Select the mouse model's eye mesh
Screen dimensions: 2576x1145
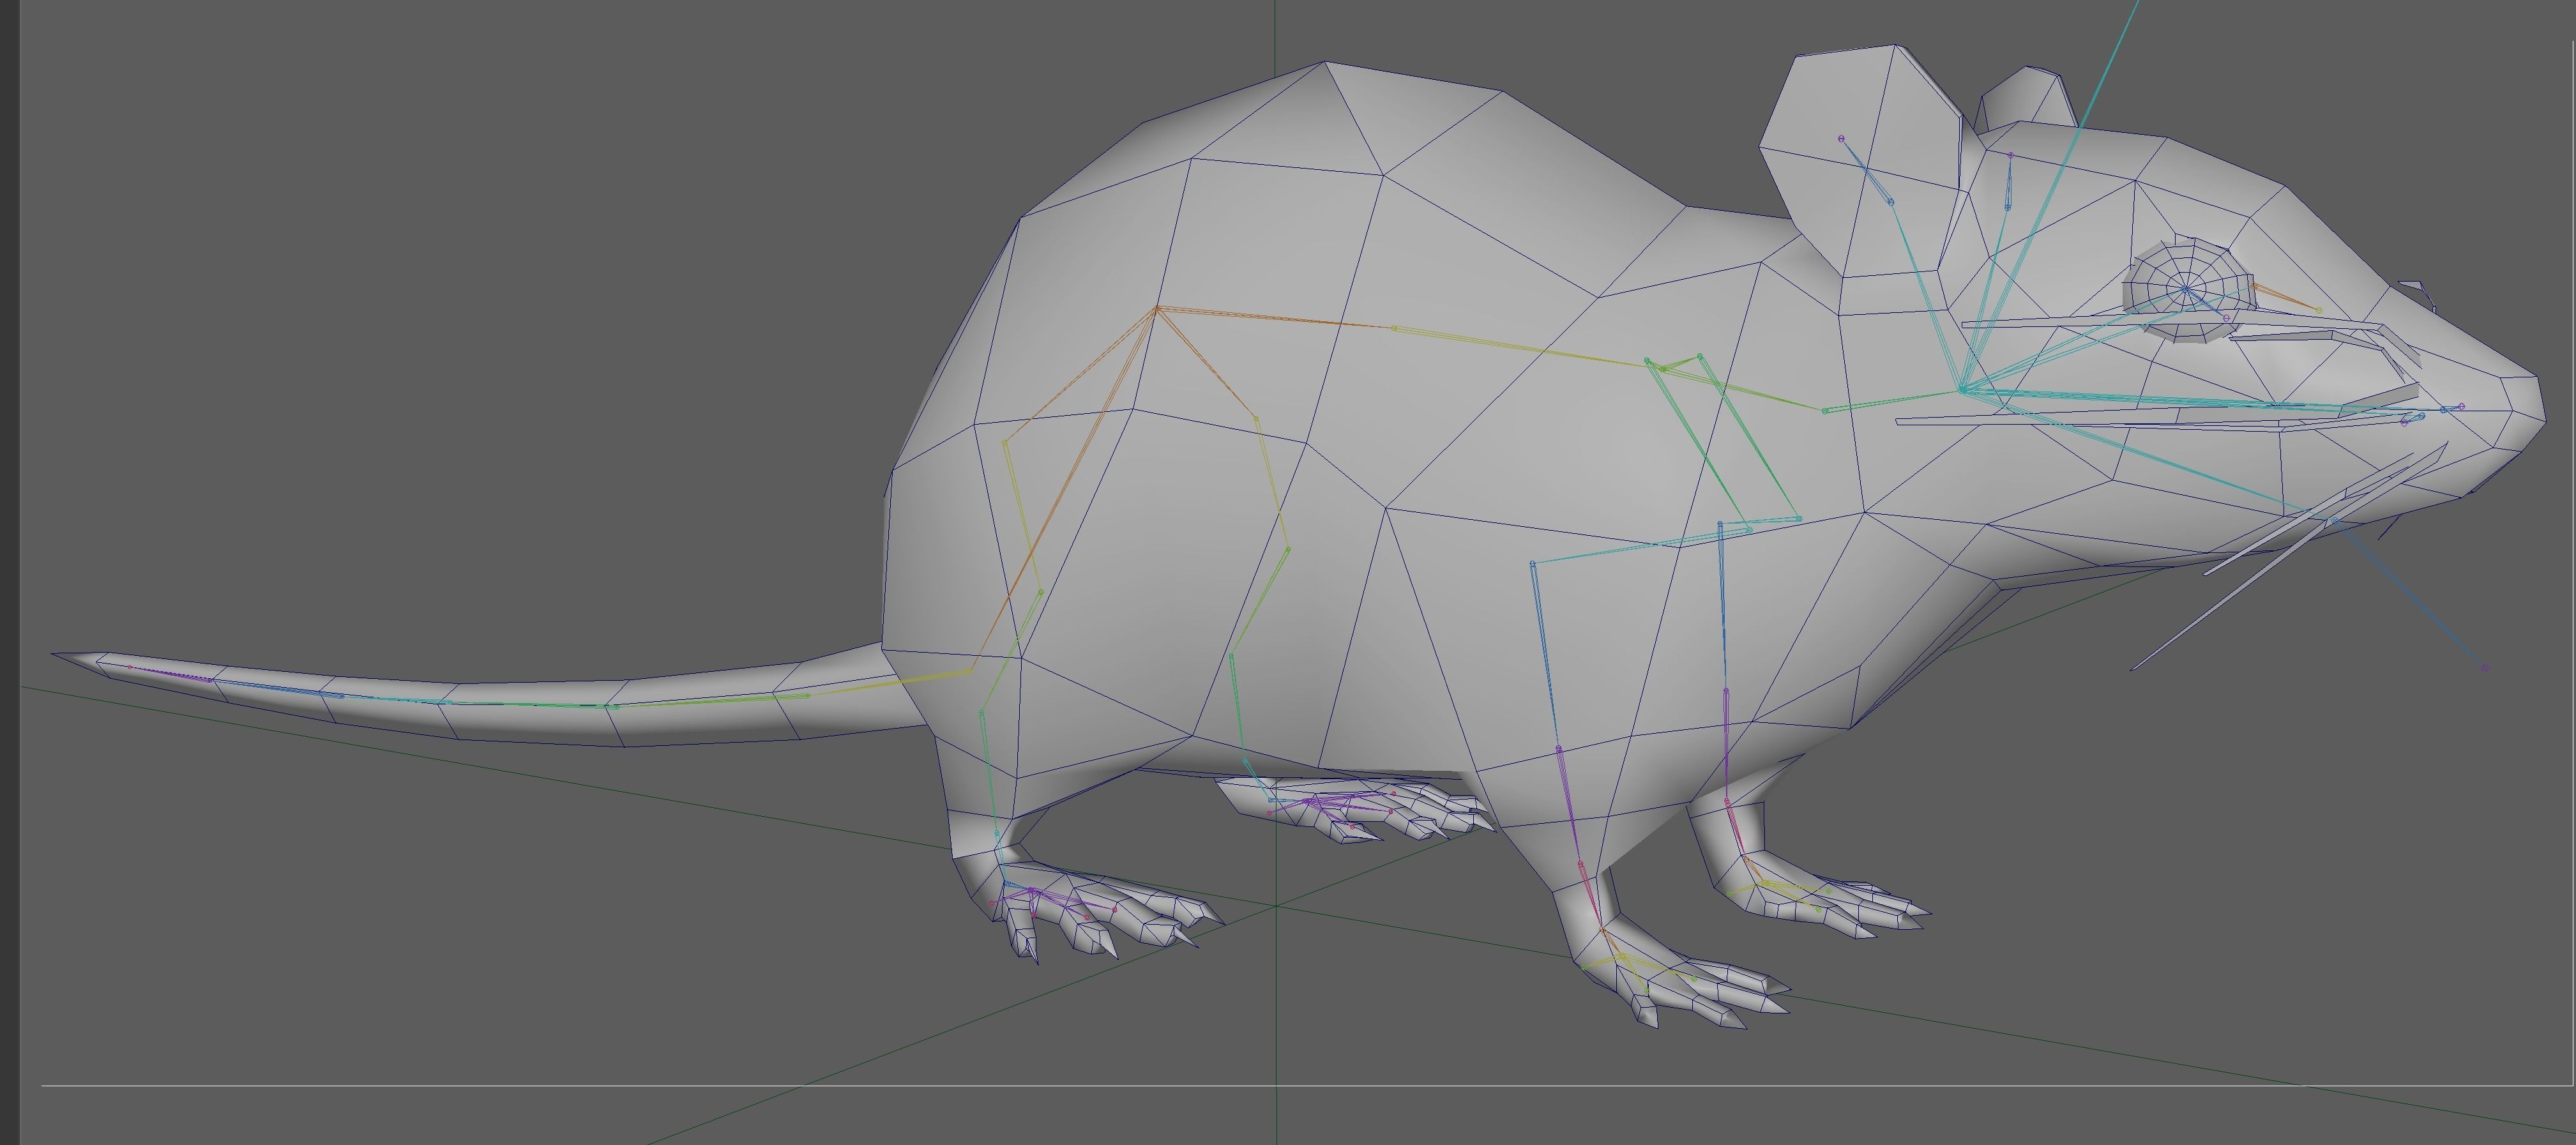coord(2190,290)
